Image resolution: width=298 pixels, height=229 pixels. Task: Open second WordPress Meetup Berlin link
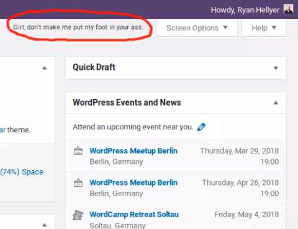[x=133, y=183]
